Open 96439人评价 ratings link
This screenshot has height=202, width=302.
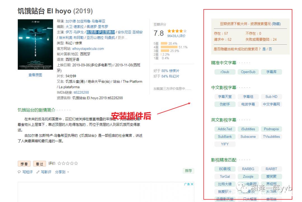click(x=176, y=36)
